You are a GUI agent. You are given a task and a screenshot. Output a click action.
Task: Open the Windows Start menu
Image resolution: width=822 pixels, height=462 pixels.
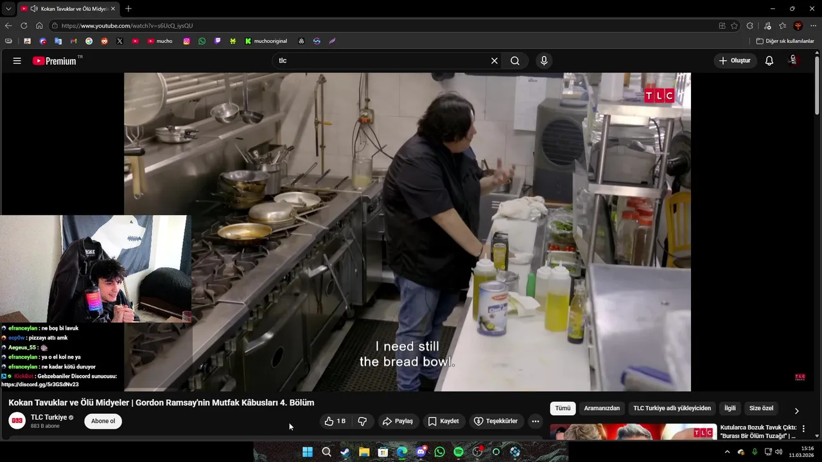(308, 452)
